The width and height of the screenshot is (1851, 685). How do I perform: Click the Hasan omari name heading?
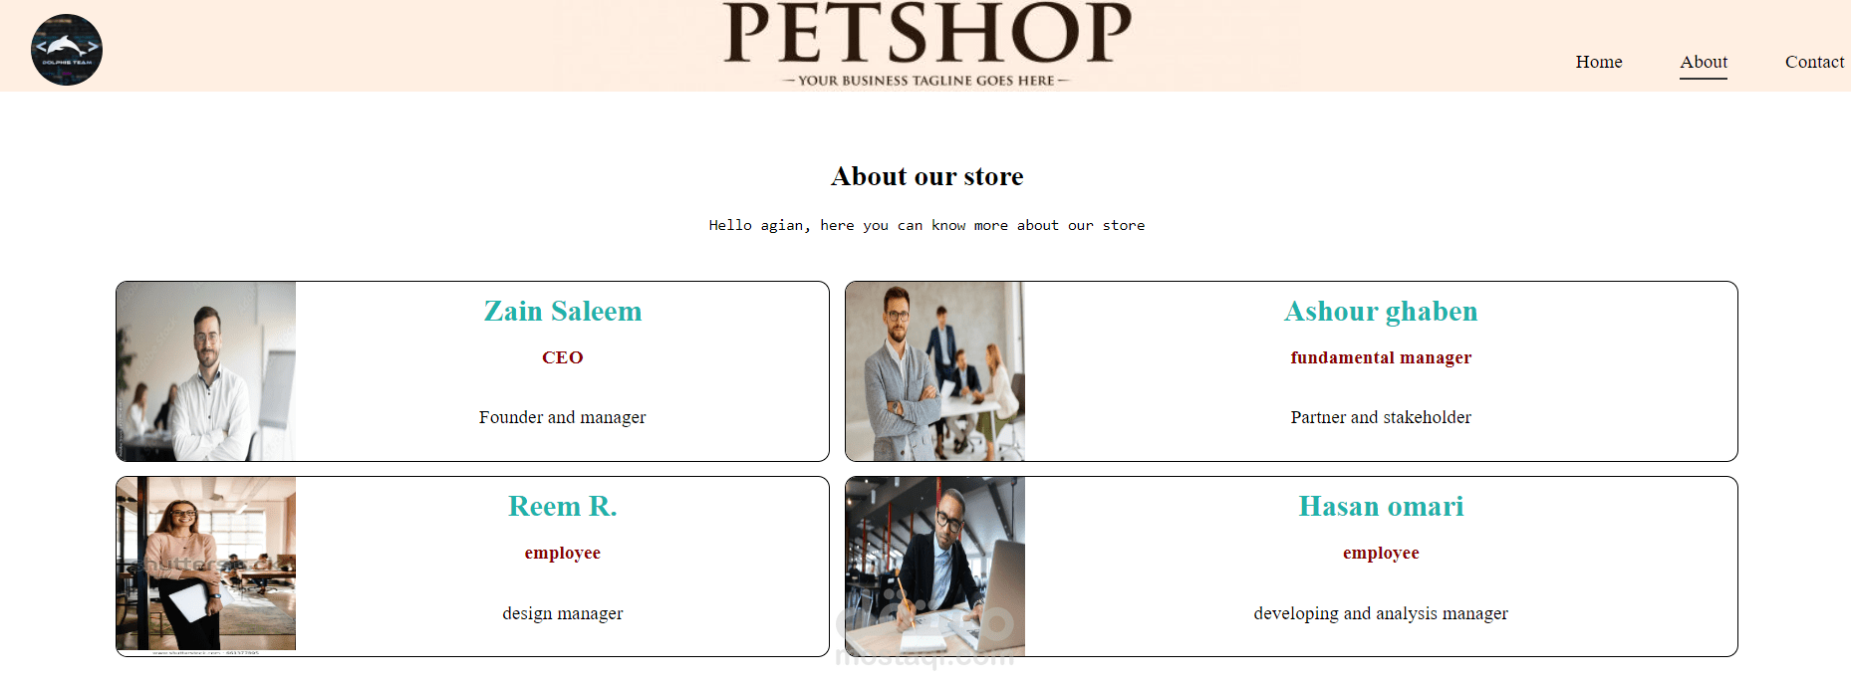coord(1381,507)
